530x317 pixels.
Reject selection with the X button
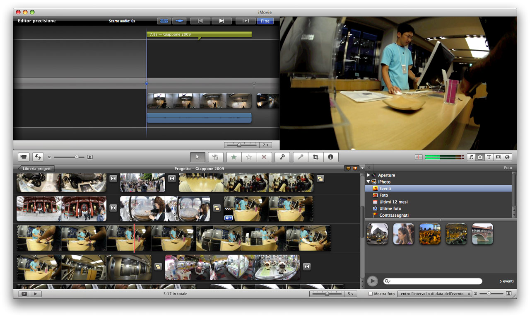(264, 157)
